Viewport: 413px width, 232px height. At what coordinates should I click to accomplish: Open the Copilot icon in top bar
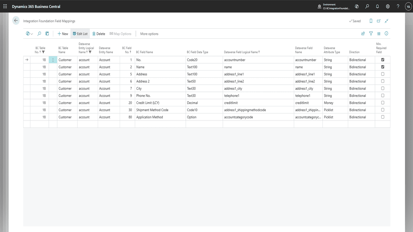tap(357, 6)
